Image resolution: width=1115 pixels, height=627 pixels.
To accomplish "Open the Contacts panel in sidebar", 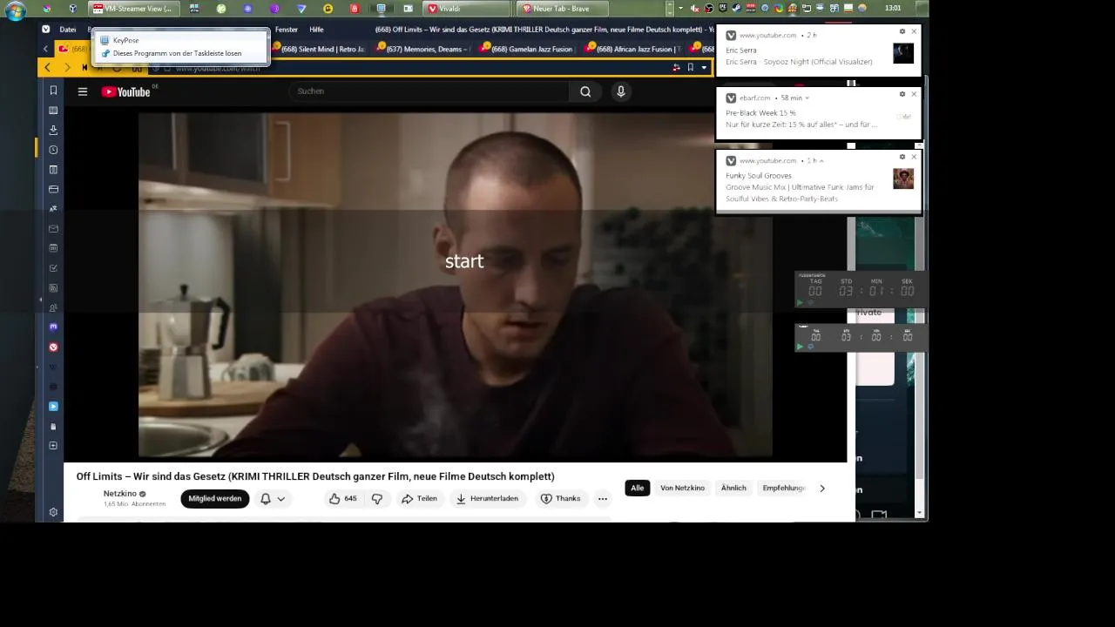I will [53, 307].
